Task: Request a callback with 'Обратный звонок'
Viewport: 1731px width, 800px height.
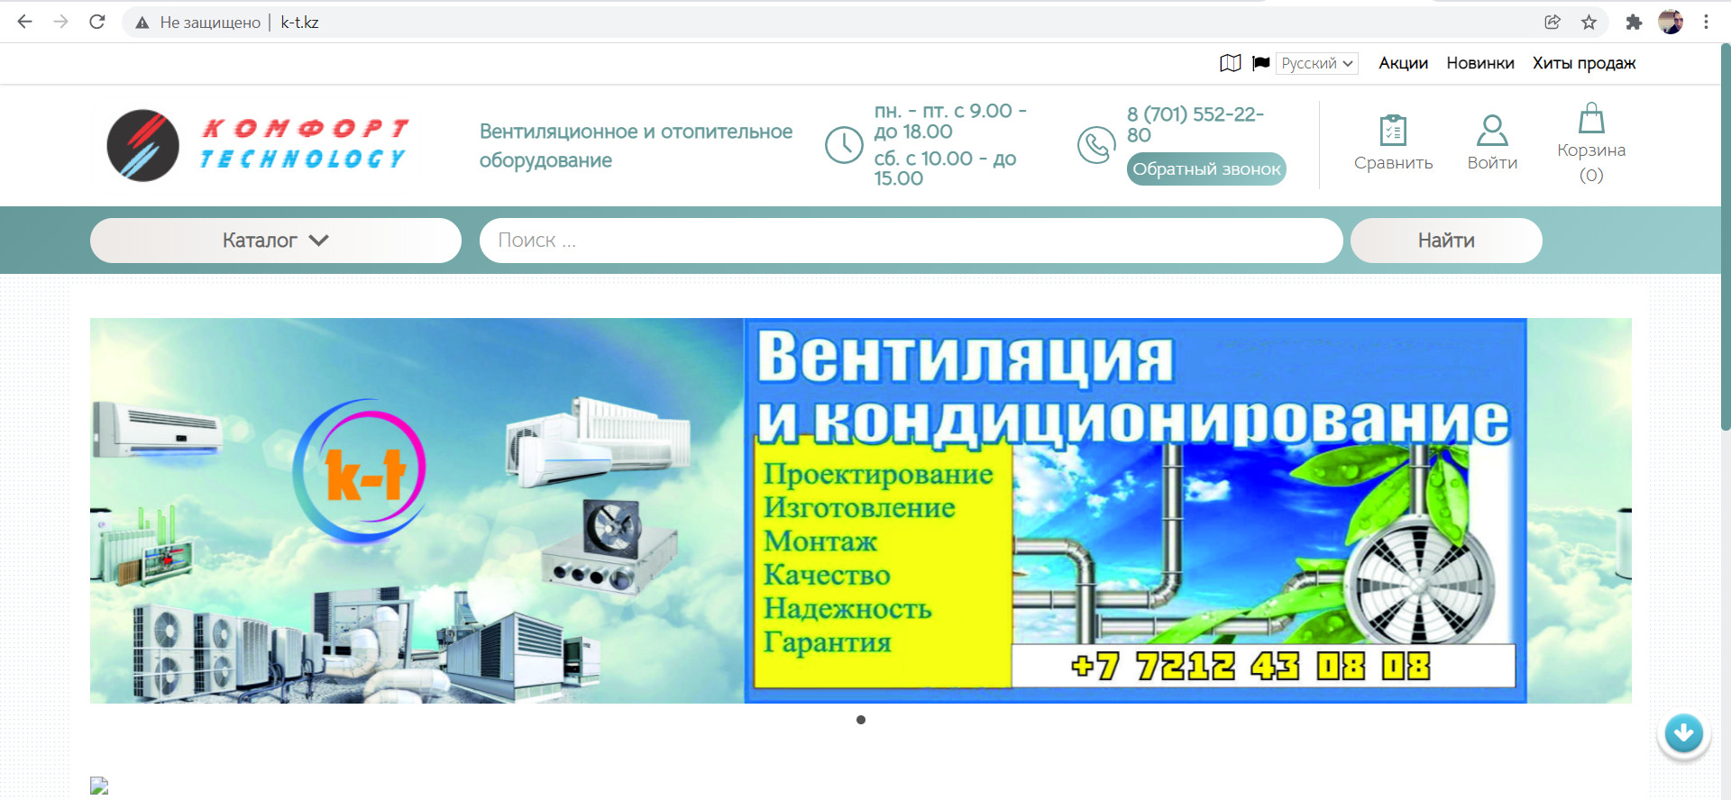Action: coord(1206,169)
